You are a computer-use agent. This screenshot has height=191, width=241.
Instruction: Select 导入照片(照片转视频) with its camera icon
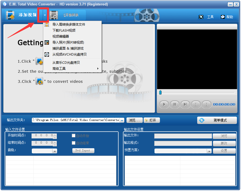(x=47, y=43)
